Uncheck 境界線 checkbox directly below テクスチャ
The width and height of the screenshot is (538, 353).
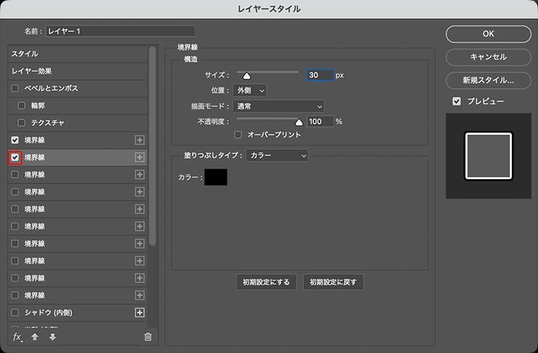click(15, 140)
